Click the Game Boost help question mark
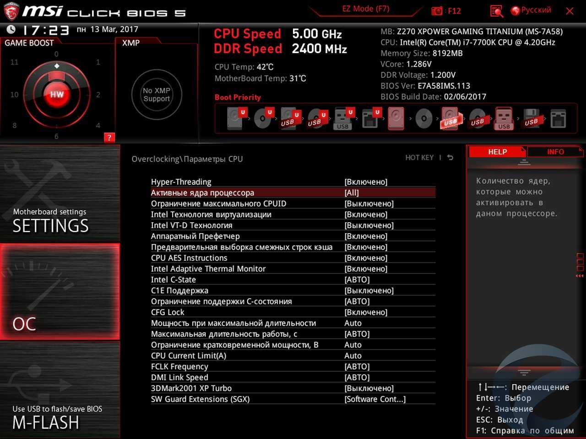The image size is (586, 439). (x=109, y=138)
